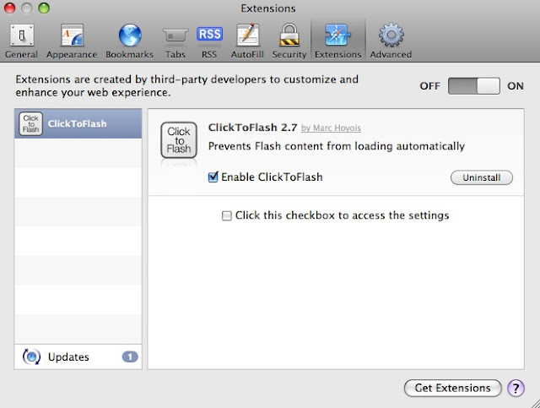Click the Uninstall button

482,177
